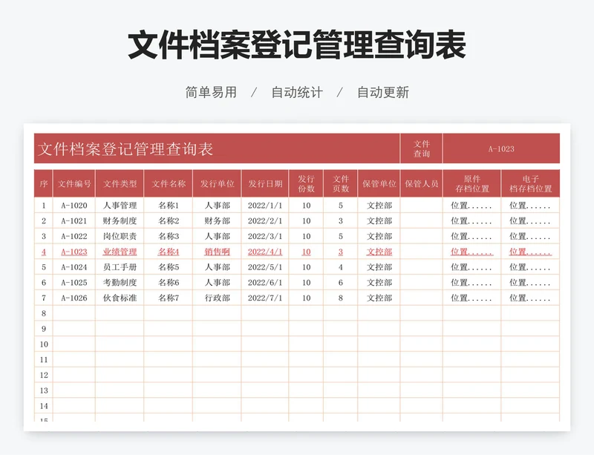594x455 pixels.
Task: Click the highlighted date 2022/4/1
Action: [x=265, y=252]
